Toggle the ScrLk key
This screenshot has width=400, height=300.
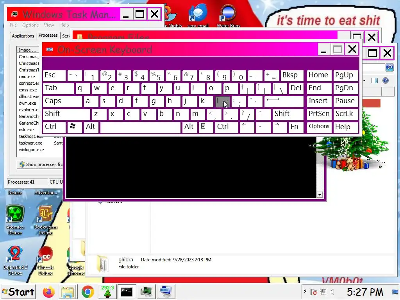click(345, 114)
